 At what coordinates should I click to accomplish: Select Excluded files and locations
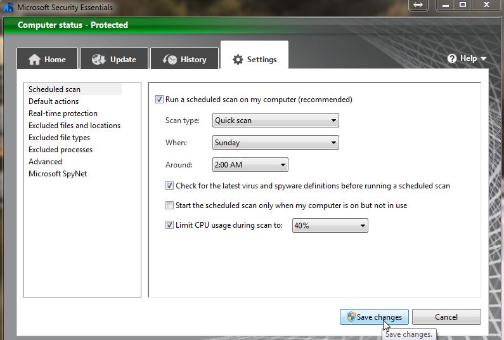75,126
